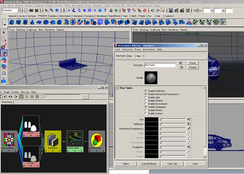Click the Eye map connection button
The width and height of the screenshot is (244, 174).
(x=189, y=119)
